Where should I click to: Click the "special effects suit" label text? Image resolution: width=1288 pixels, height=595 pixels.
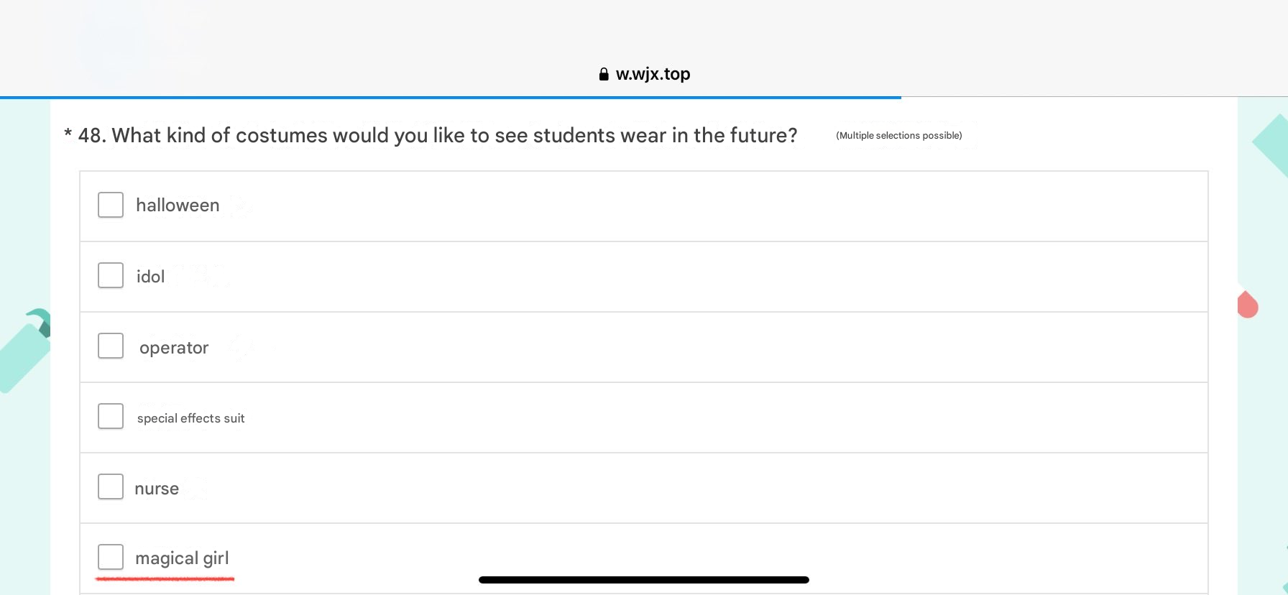pyautogui.click(x=190, y=418)
